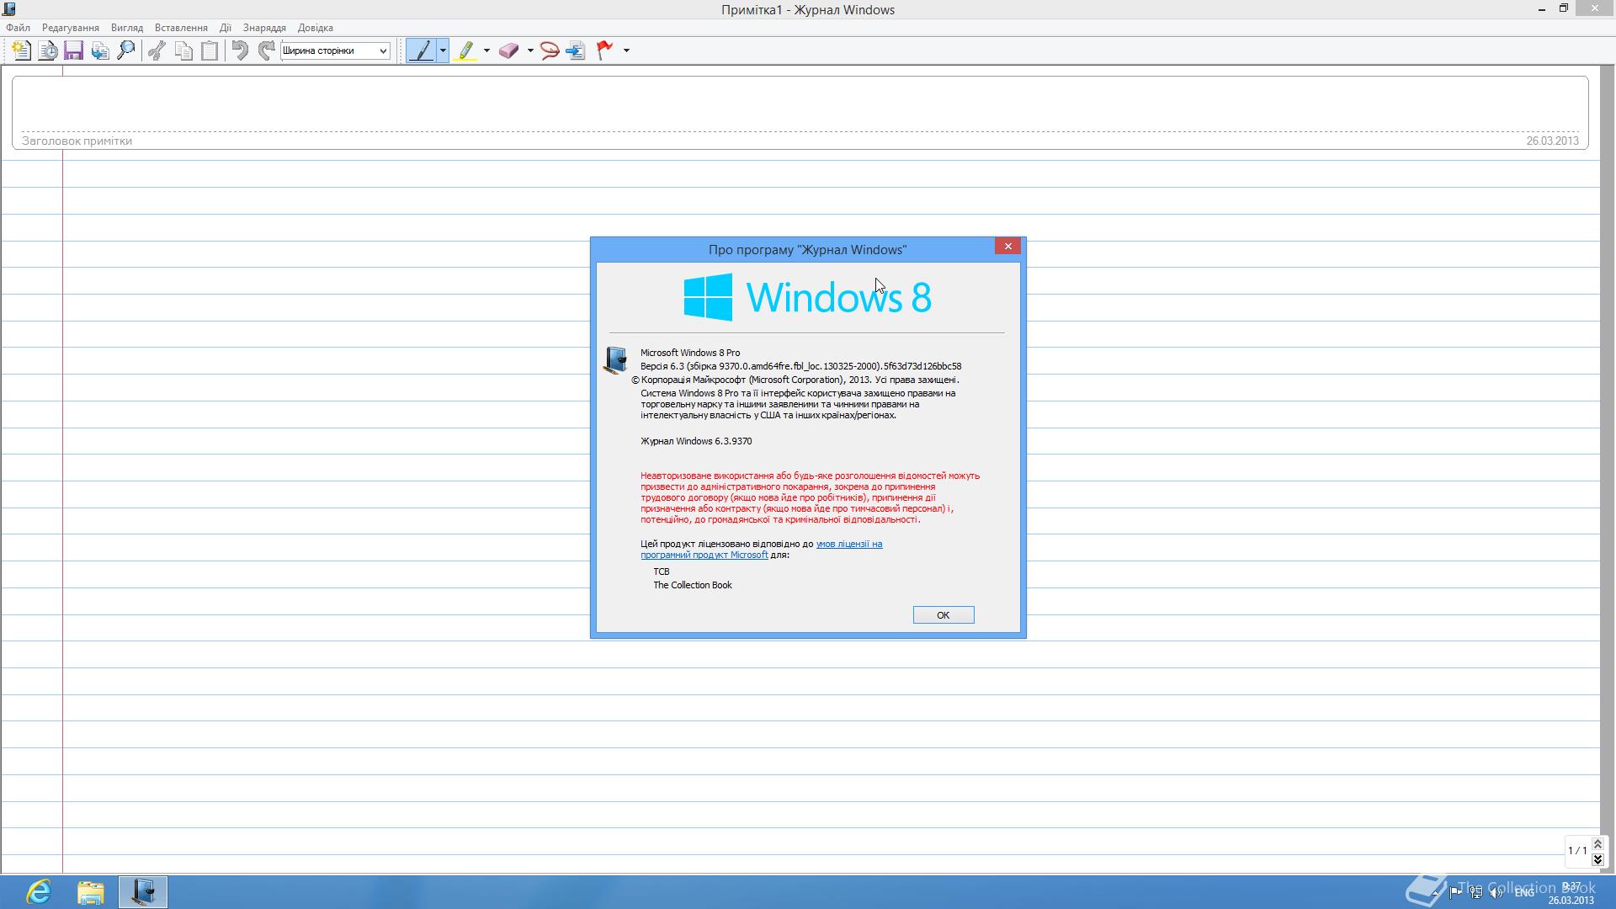Open the Microsoft license terms link
The height and width of the screenshot is (909, 1616).
[762, 550]
